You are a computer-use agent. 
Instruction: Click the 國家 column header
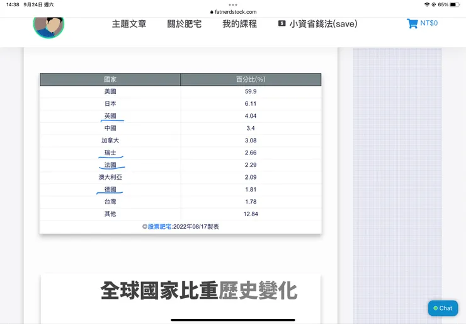point(110,79)
